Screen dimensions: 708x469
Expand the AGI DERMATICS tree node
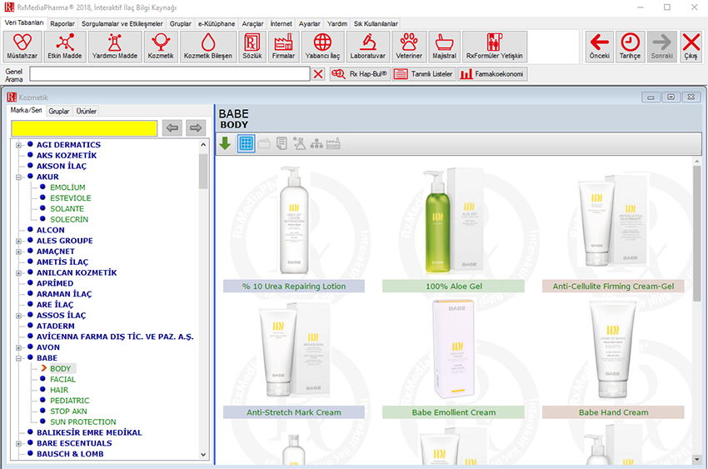(x=18, y=145)
